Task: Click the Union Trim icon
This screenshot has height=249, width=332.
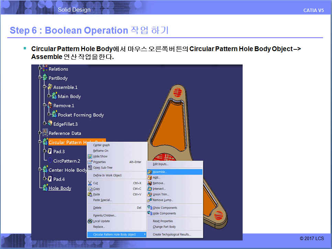Action: [x=150, y=194]
